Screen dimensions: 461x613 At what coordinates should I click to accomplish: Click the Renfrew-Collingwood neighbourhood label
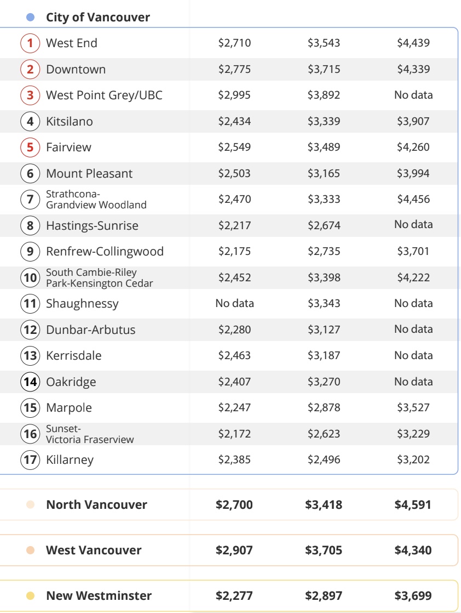(x=105, y=251)
